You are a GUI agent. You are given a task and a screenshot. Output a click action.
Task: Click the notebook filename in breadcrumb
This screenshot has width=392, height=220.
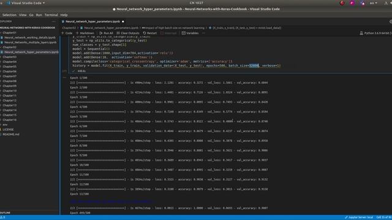tap(111, 28)
